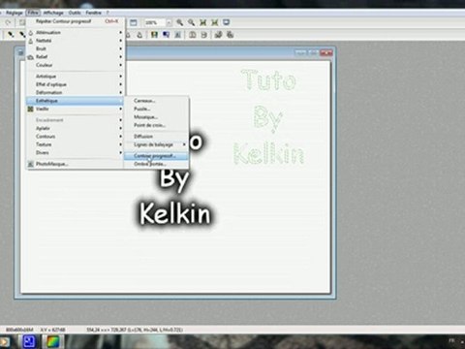Close the image document window

point(326,52)
